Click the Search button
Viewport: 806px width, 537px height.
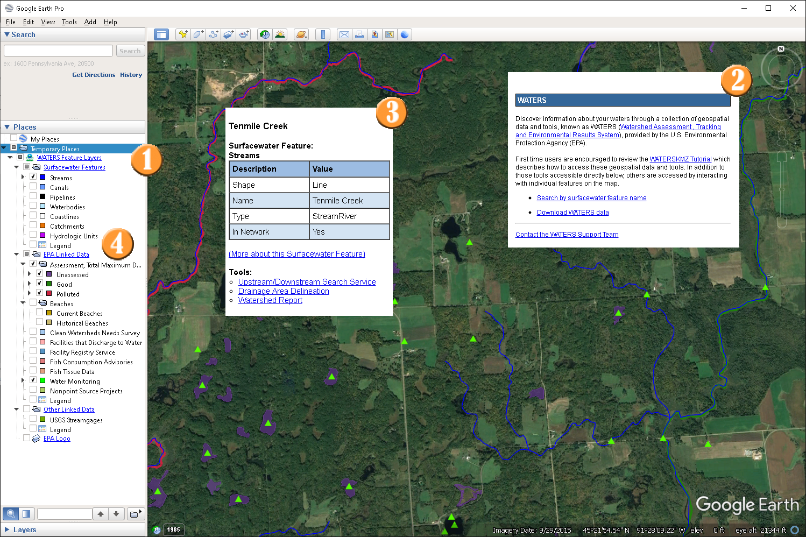click(x=130, y=51)
